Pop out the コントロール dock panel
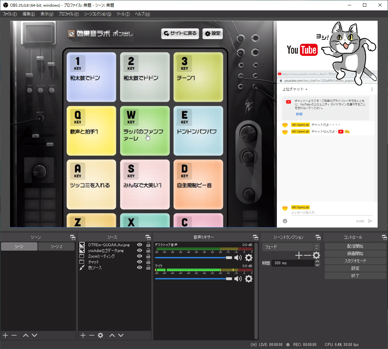The width and height of the screenshot is (388, 349). click(384, 238)
